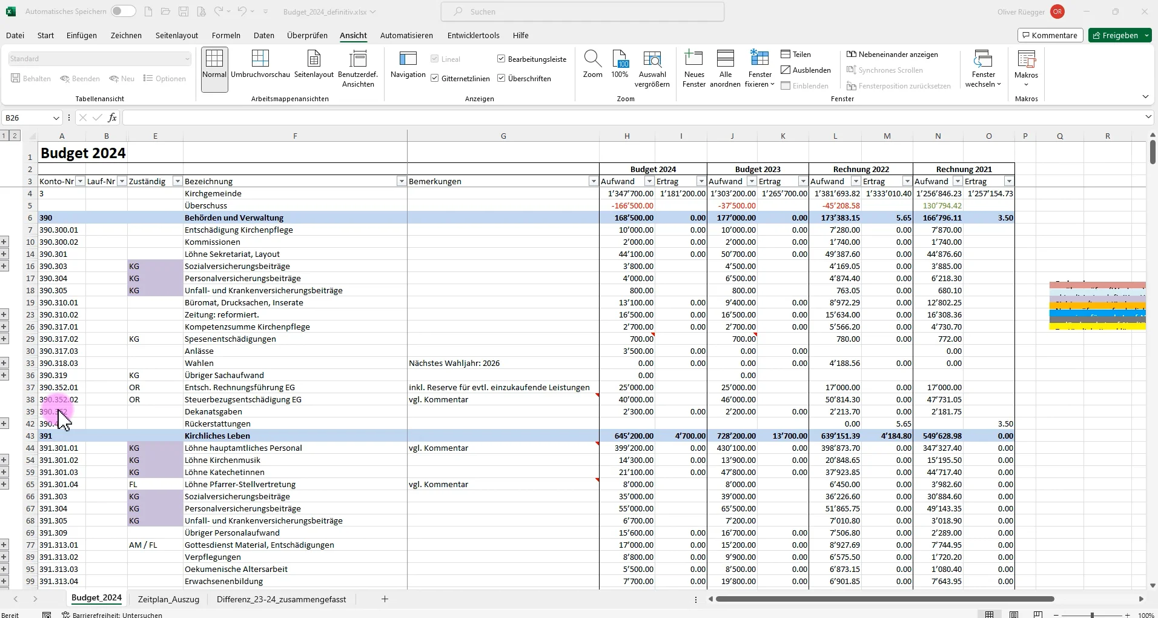Open the Name Box dropdown
The height and width of the screenshot is (618, 1158).
(x=56, y=118)
